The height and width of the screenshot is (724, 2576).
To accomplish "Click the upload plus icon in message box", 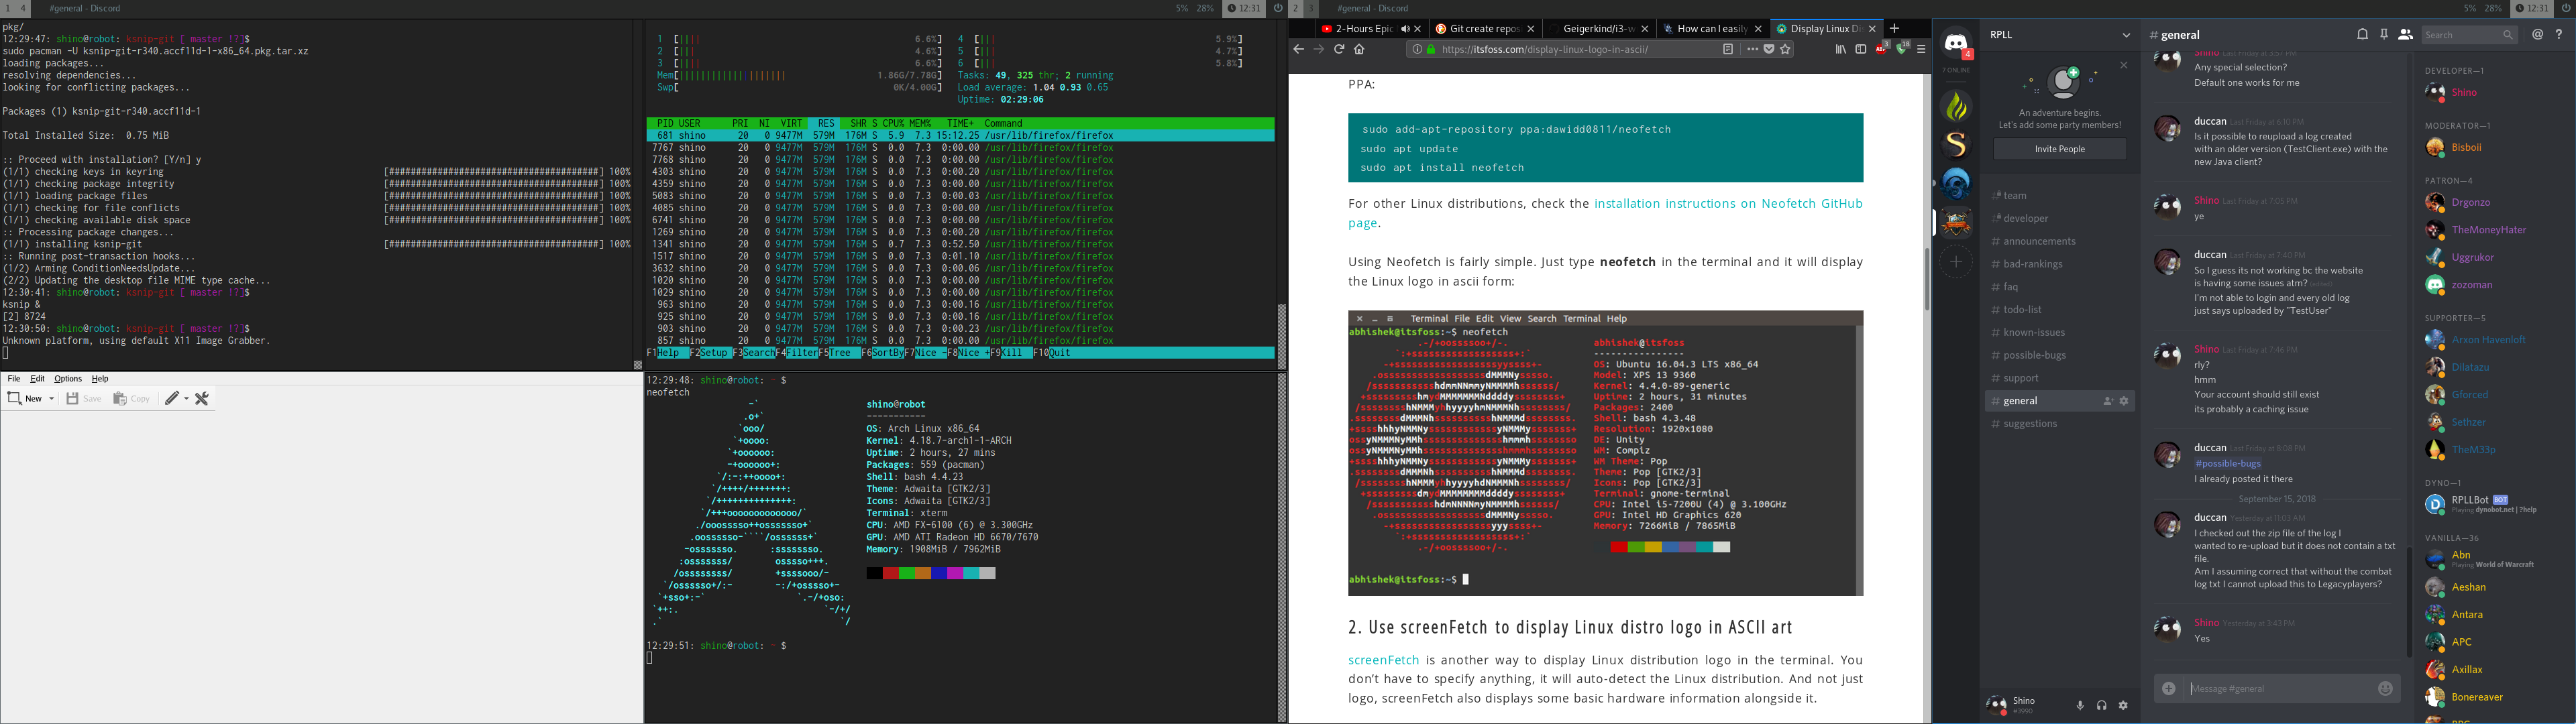I will (x=2168, y=688).
